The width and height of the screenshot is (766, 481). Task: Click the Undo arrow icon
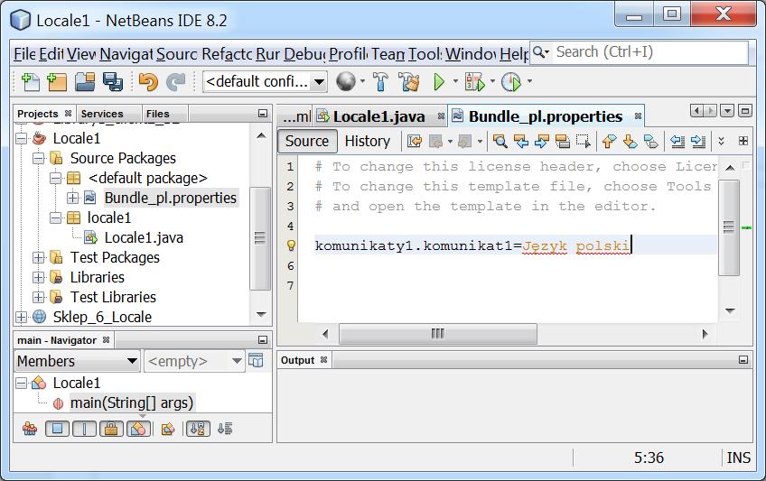(x=148, y=82)
